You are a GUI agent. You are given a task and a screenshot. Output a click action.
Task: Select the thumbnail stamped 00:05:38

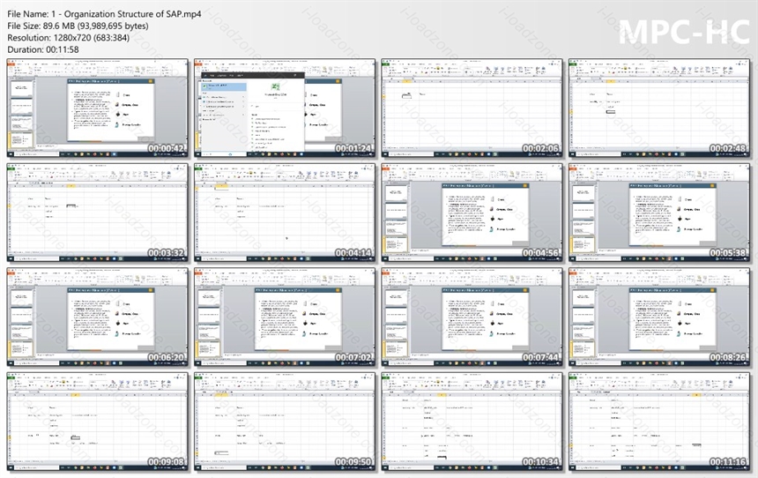click(660, 213)
